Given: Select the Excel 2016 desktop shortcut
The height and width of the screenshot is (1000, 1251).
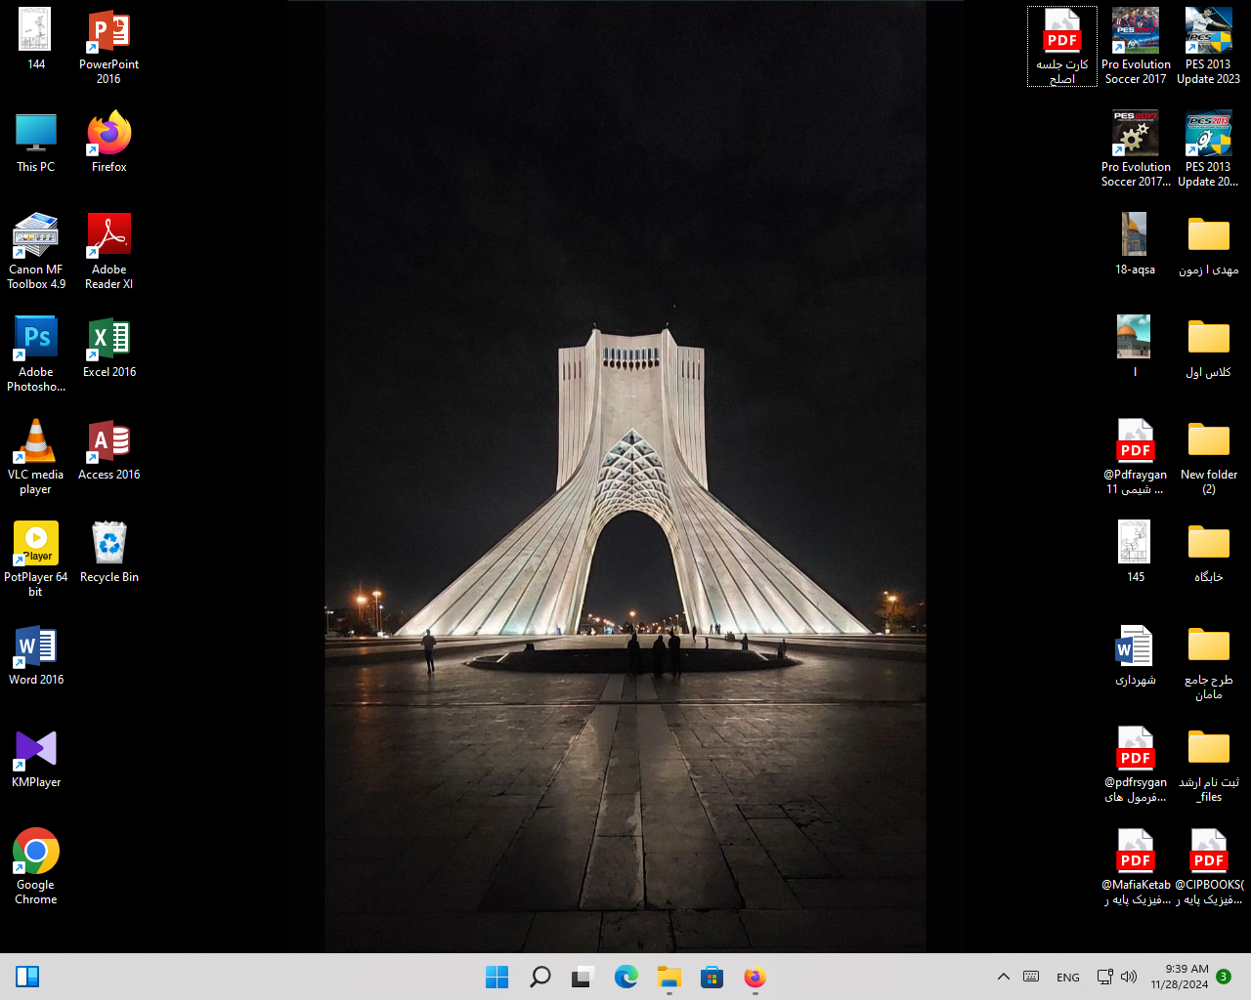Looking at the screenshot, I should coord(108,347).
